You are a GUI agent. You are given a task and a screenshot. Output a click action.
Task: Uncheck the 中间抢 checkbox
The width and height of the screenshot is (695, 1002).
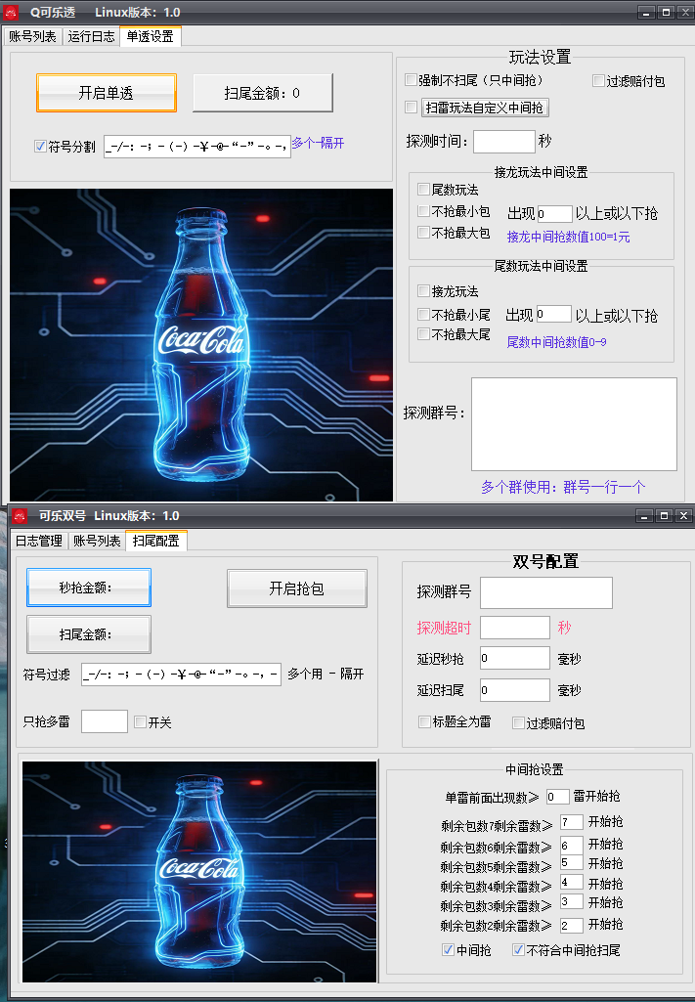point(449,950)
